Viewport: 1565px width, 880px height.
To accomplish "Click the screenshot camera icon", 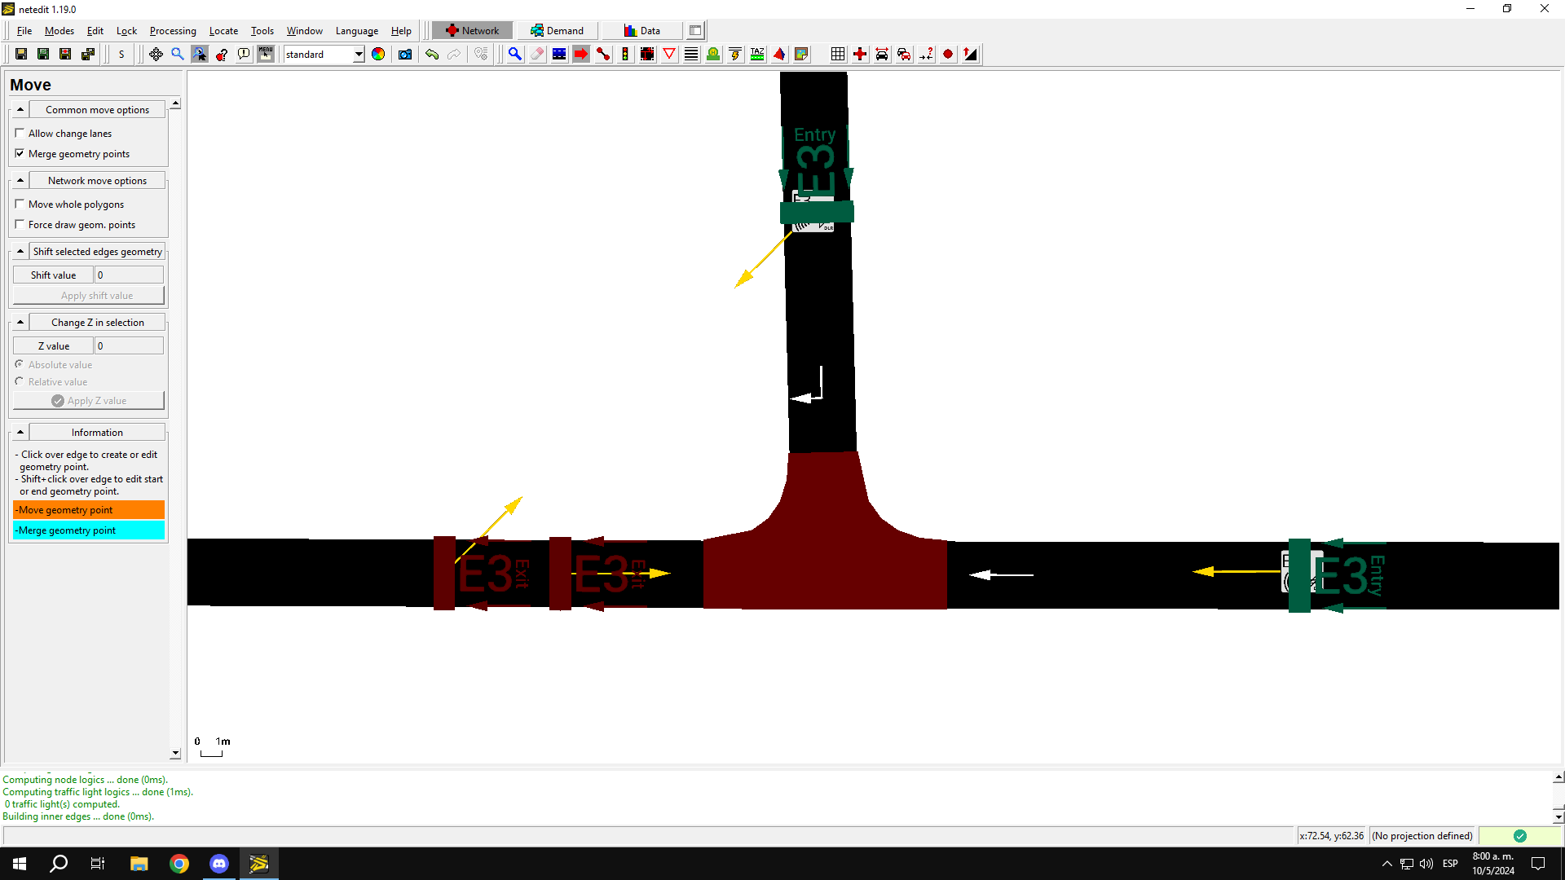I will 405,54.
